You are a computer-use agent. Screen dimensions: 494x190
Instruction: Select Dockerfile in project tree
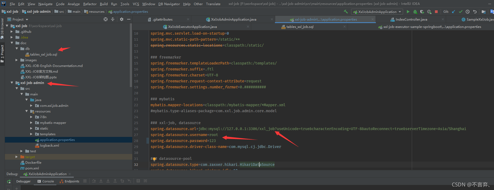[x=31, y=162]
